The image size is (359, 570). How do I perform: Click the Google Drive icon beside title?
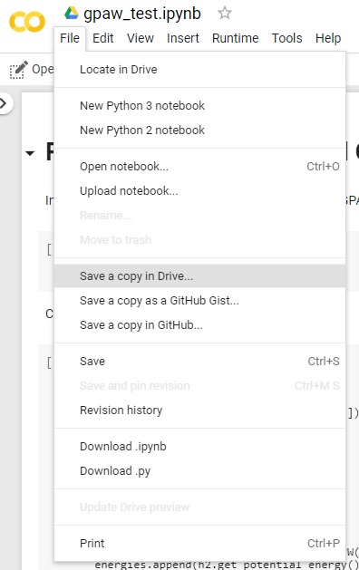72,13
